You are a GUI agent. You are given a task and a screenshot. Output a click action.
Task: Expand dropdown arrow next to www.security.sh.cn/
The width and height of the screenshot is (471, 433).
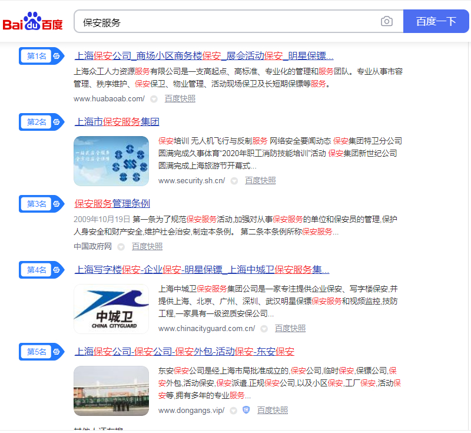coord(234,181)
